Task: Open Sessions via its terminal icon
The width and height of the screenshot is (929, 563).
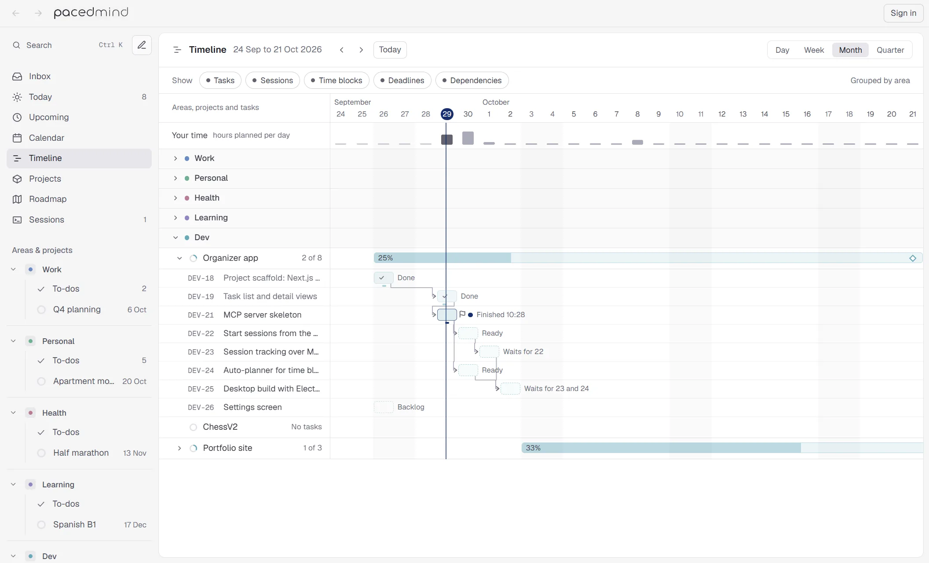Action: (17, 219)
